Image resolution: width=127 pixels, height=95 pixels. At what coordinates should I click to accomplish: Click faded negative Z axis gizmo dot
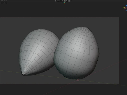126,10
